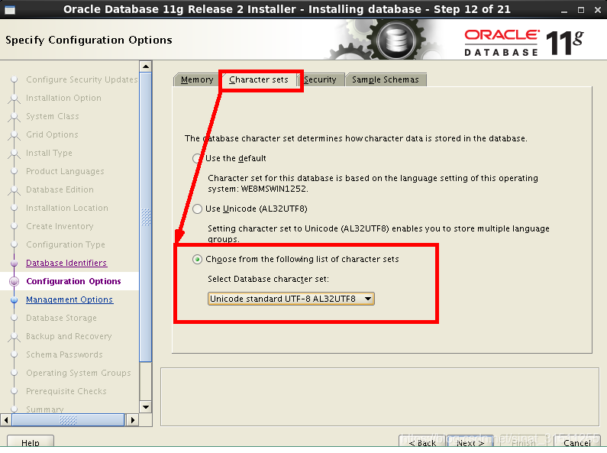Click 'System Class' step text
Screen dimensions: 607x453
click(52, 116)
